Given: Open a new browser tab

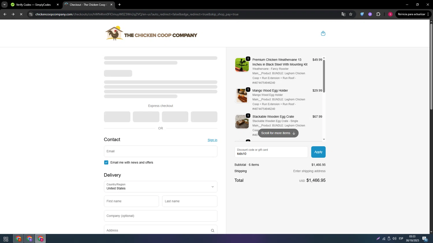Looking at the screenshot, I should tap(120, 5).
